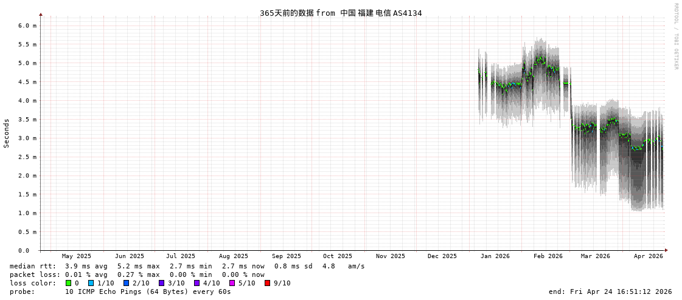Click the median rtt statistics line
The image size is (682, 300).
pos(187,266)
